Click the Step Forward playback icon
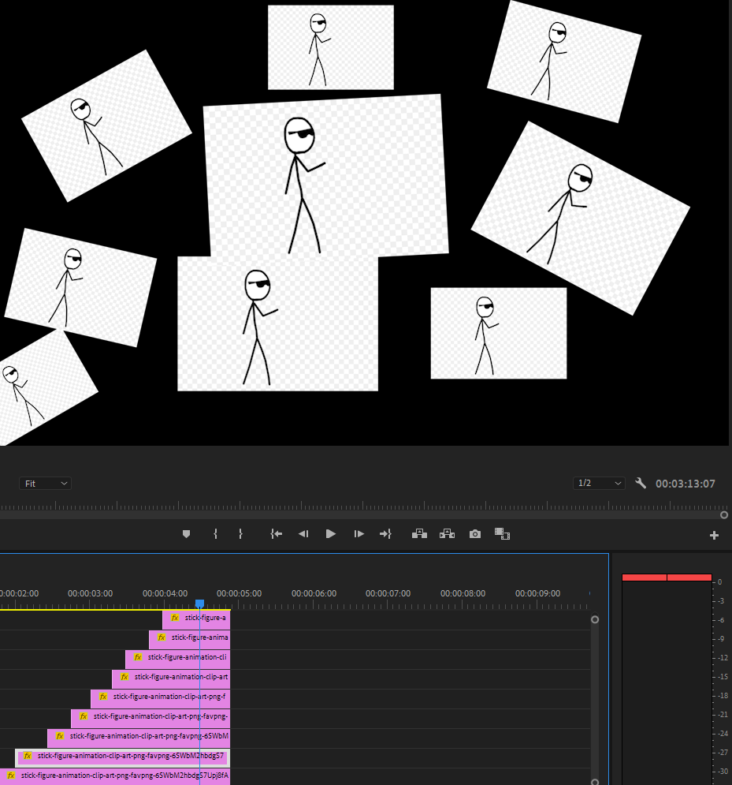The height and width of the screenshot is (785, 732). pyautogui.click(x=359, y=533)
